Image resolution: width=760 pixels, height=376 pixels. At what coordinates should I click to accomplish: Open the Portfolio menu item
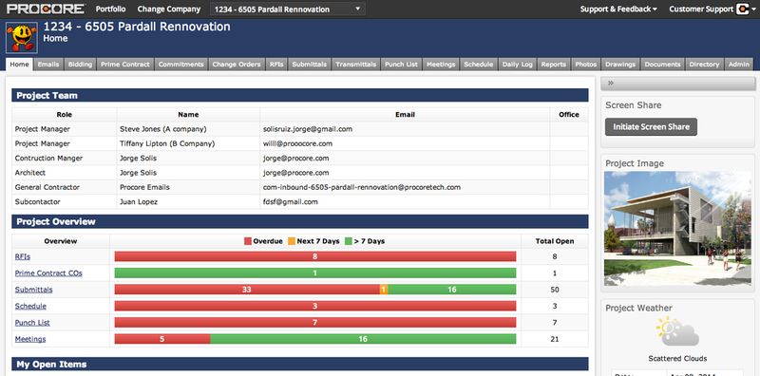[x=110, y=9]
